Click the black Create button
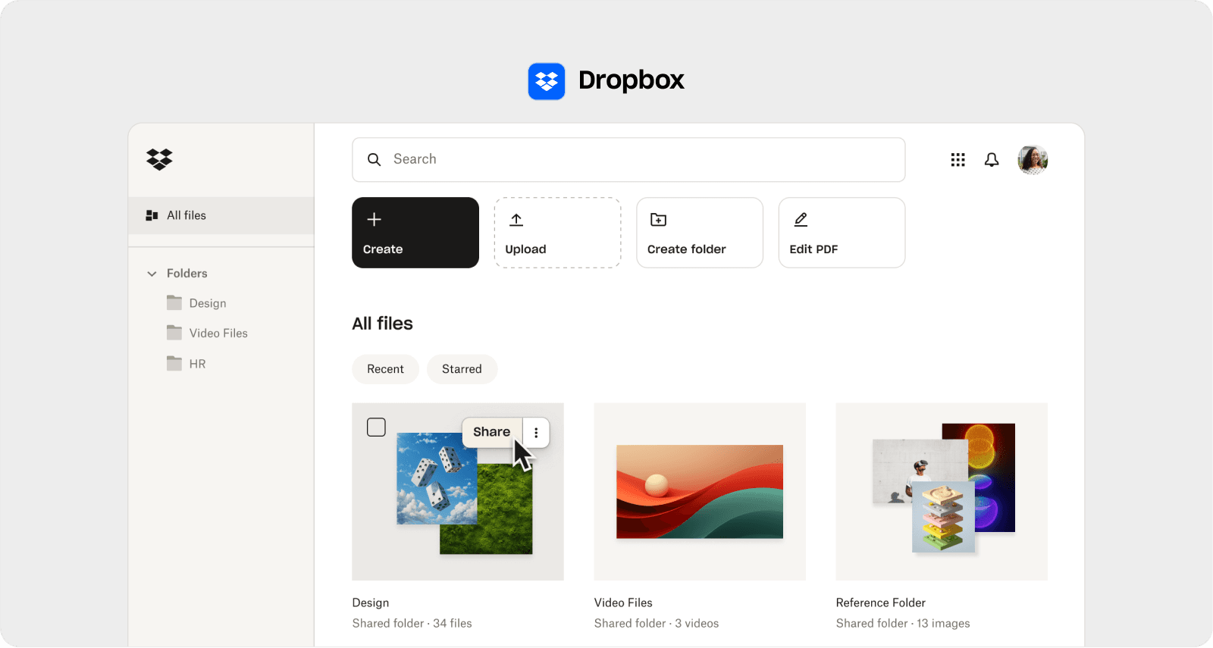The image size is (1213, 648). point(415,233)
